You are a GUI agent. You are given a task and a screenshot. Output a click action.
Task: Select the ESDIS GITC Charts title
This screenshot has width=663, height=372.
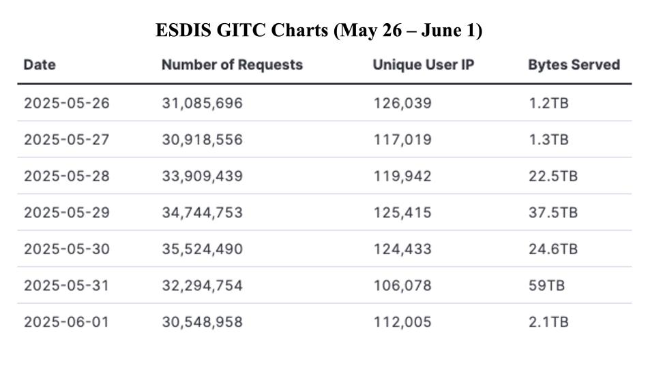tap(319, 31)
